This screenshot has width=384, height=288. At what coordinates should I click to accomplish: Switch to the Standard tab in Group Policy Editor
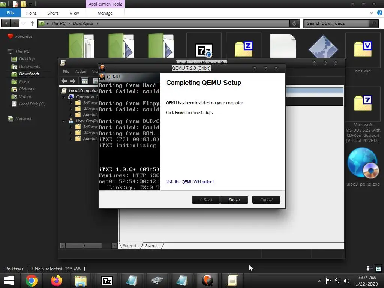click(153, 246)
